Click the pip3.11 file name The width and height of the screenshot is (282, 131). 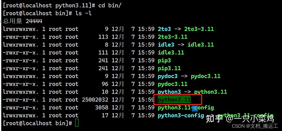[x=169, y=68]
